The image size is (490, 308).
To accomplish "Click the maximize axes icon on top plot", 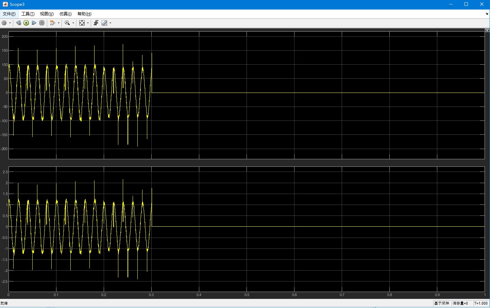I will click(x=487, y=30).
